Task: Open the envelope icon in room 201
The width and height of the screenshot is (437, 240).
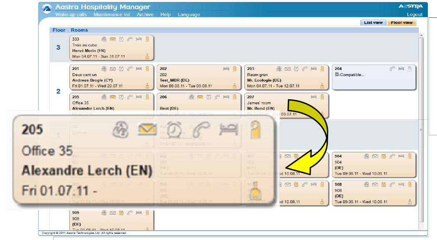Action: [x=113, y=69]
